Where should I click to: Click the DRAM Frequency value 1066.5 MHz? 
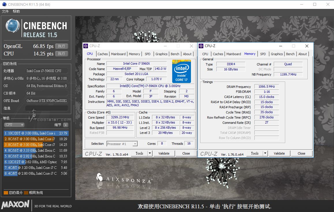[267, 86]
